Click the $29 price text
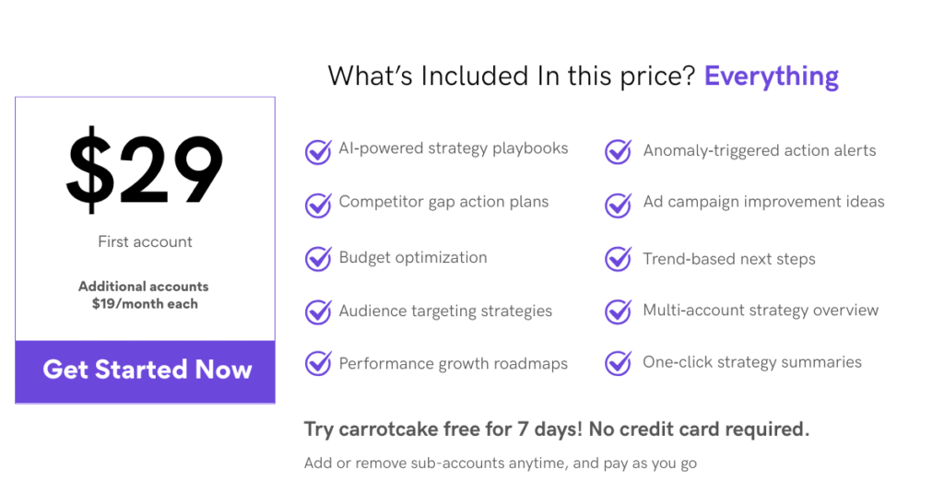Image resolution: width=944 pixels, height=494 pixels. (145, 170)
